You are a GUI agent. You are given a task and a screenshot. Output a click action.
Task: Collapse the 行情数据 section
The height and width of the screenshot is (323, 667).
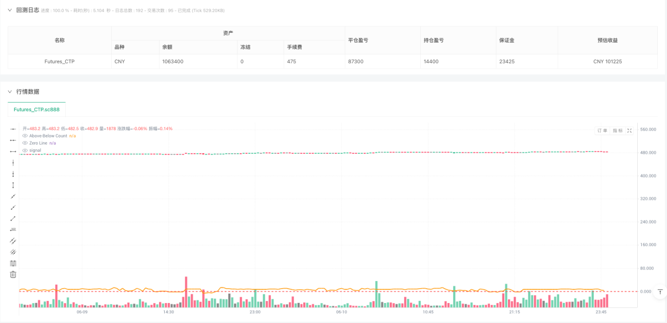(x=9, y=92)
